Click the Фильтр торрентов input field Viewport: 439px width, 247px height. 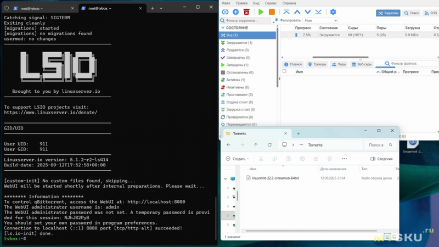click(x=245, y=20)
